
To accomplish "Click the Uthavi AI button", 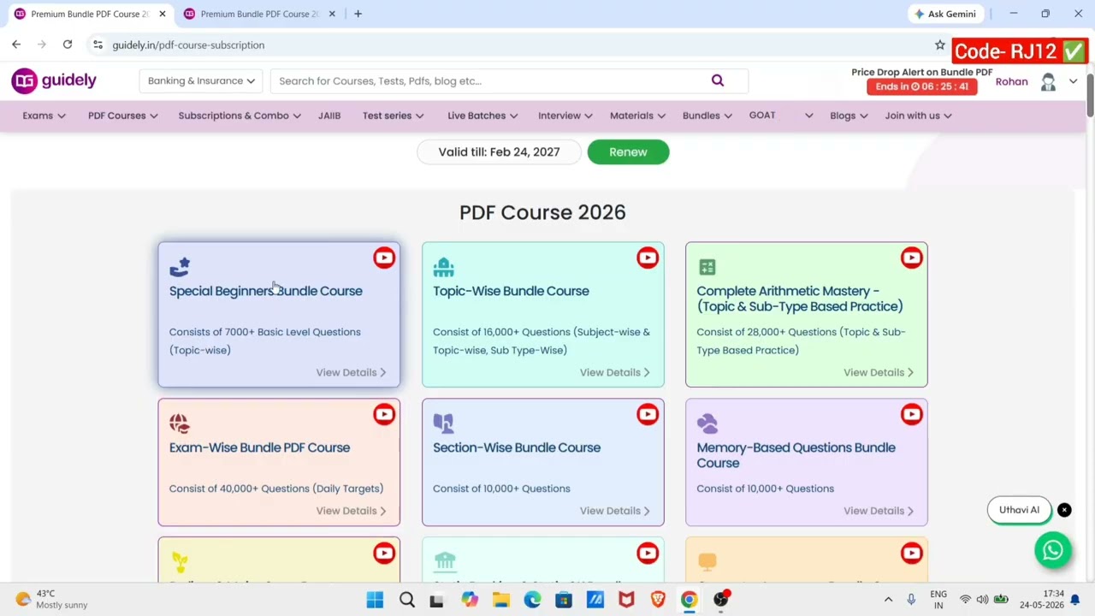I will coord(1019,510).
